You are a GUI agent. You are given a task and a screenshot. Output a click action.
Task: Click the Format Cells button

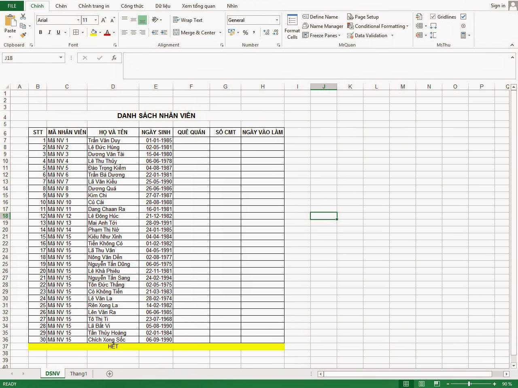point(291,26)
